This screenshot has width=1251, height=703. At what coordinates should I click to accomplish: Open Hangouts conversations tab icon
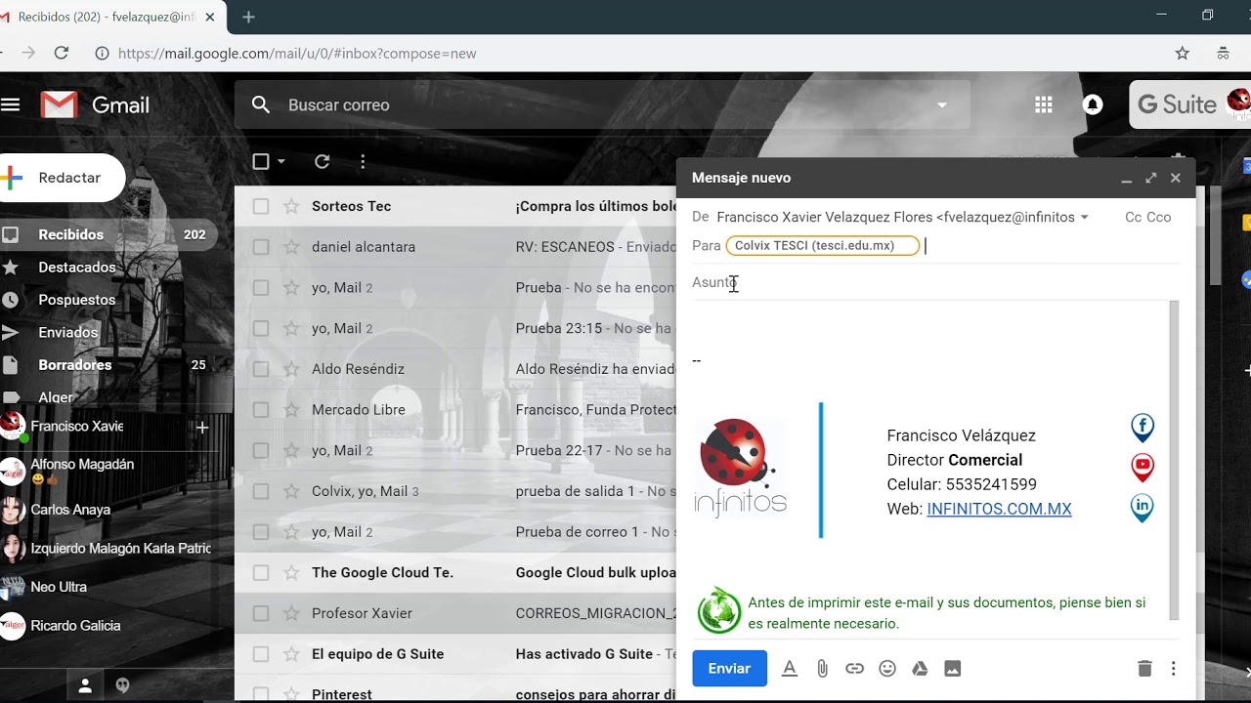point(122,685)
